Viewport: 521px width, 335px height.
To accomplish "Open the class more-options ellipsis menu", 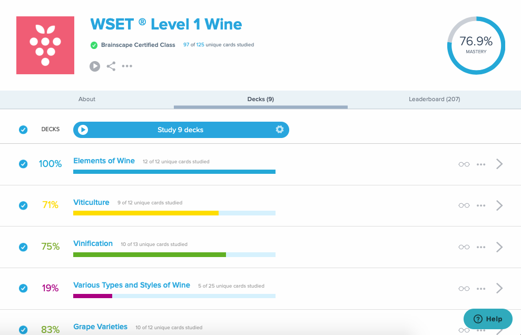I will tap(127, 66).
